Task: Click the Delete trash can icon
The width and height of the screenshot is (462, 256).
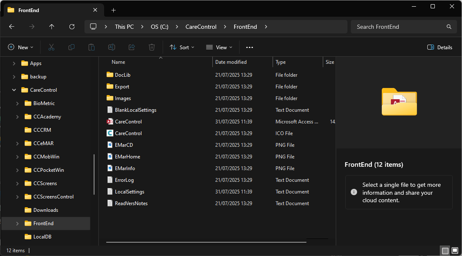Action: (x=152, y=47)
